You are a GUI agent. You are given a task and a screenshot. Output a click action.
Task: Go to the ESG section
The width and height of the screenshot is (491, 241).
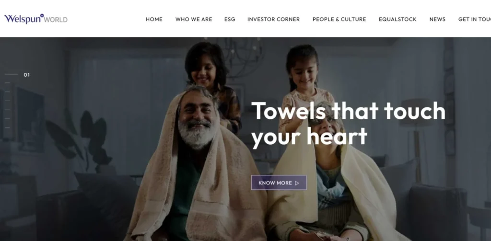[x=230, y=20]
